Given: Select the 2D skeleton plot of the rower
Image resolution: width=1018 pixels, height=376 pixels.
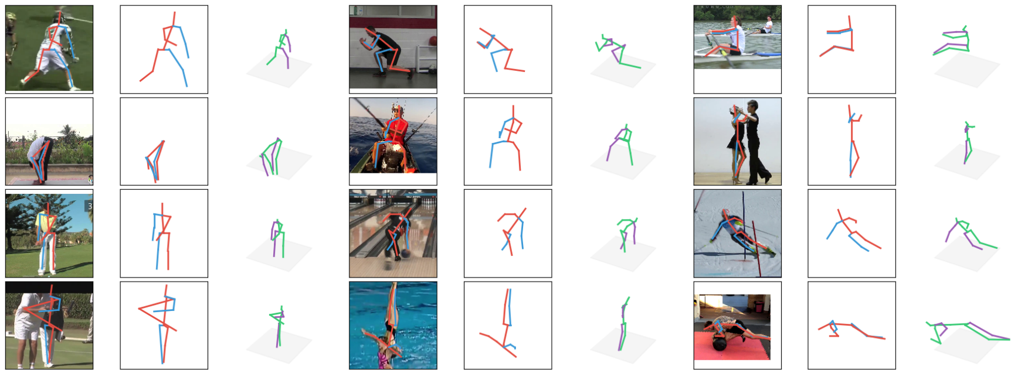Looking at the screenshot, I should [x=851, y=49].
